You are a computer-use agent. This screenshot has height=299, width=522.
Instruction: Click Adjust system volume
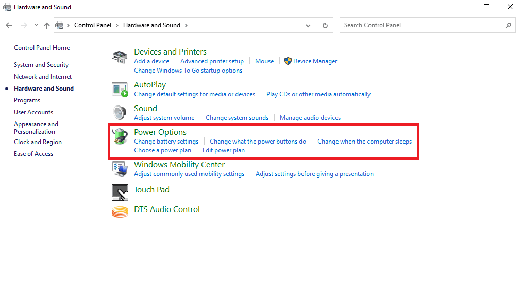[x=164, y=118]
